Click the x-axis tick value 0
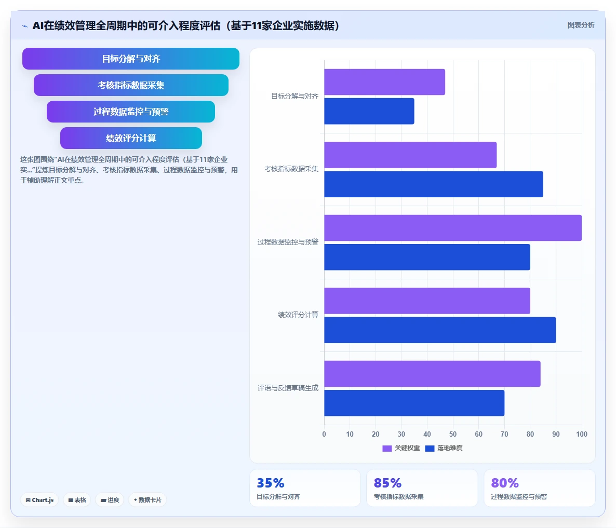 coord(324,434)
